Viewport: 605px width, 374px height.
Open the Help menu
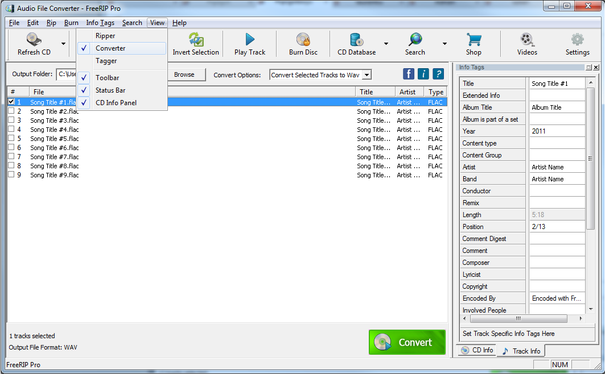[179, 23]
